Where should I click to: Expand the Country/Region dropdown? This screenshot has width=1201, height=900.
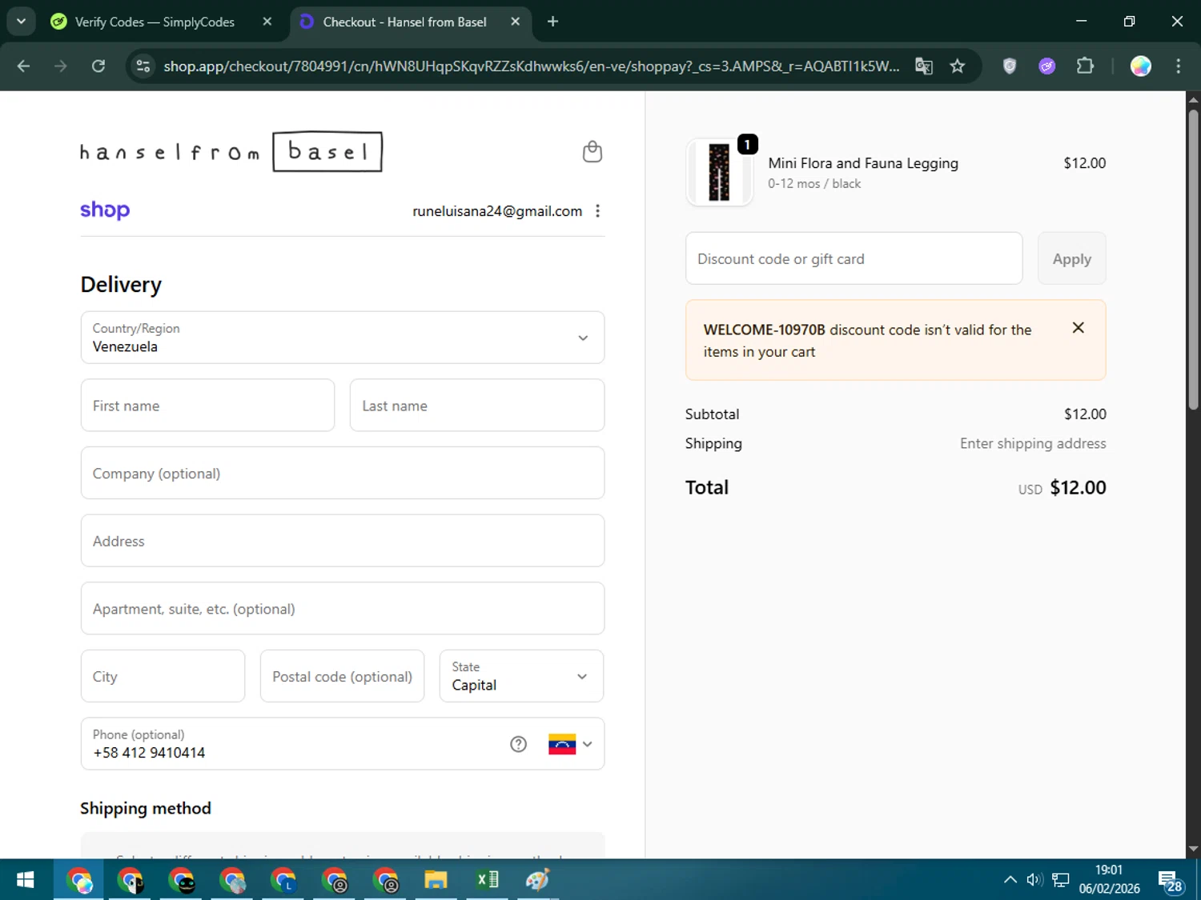coord(343,338)
